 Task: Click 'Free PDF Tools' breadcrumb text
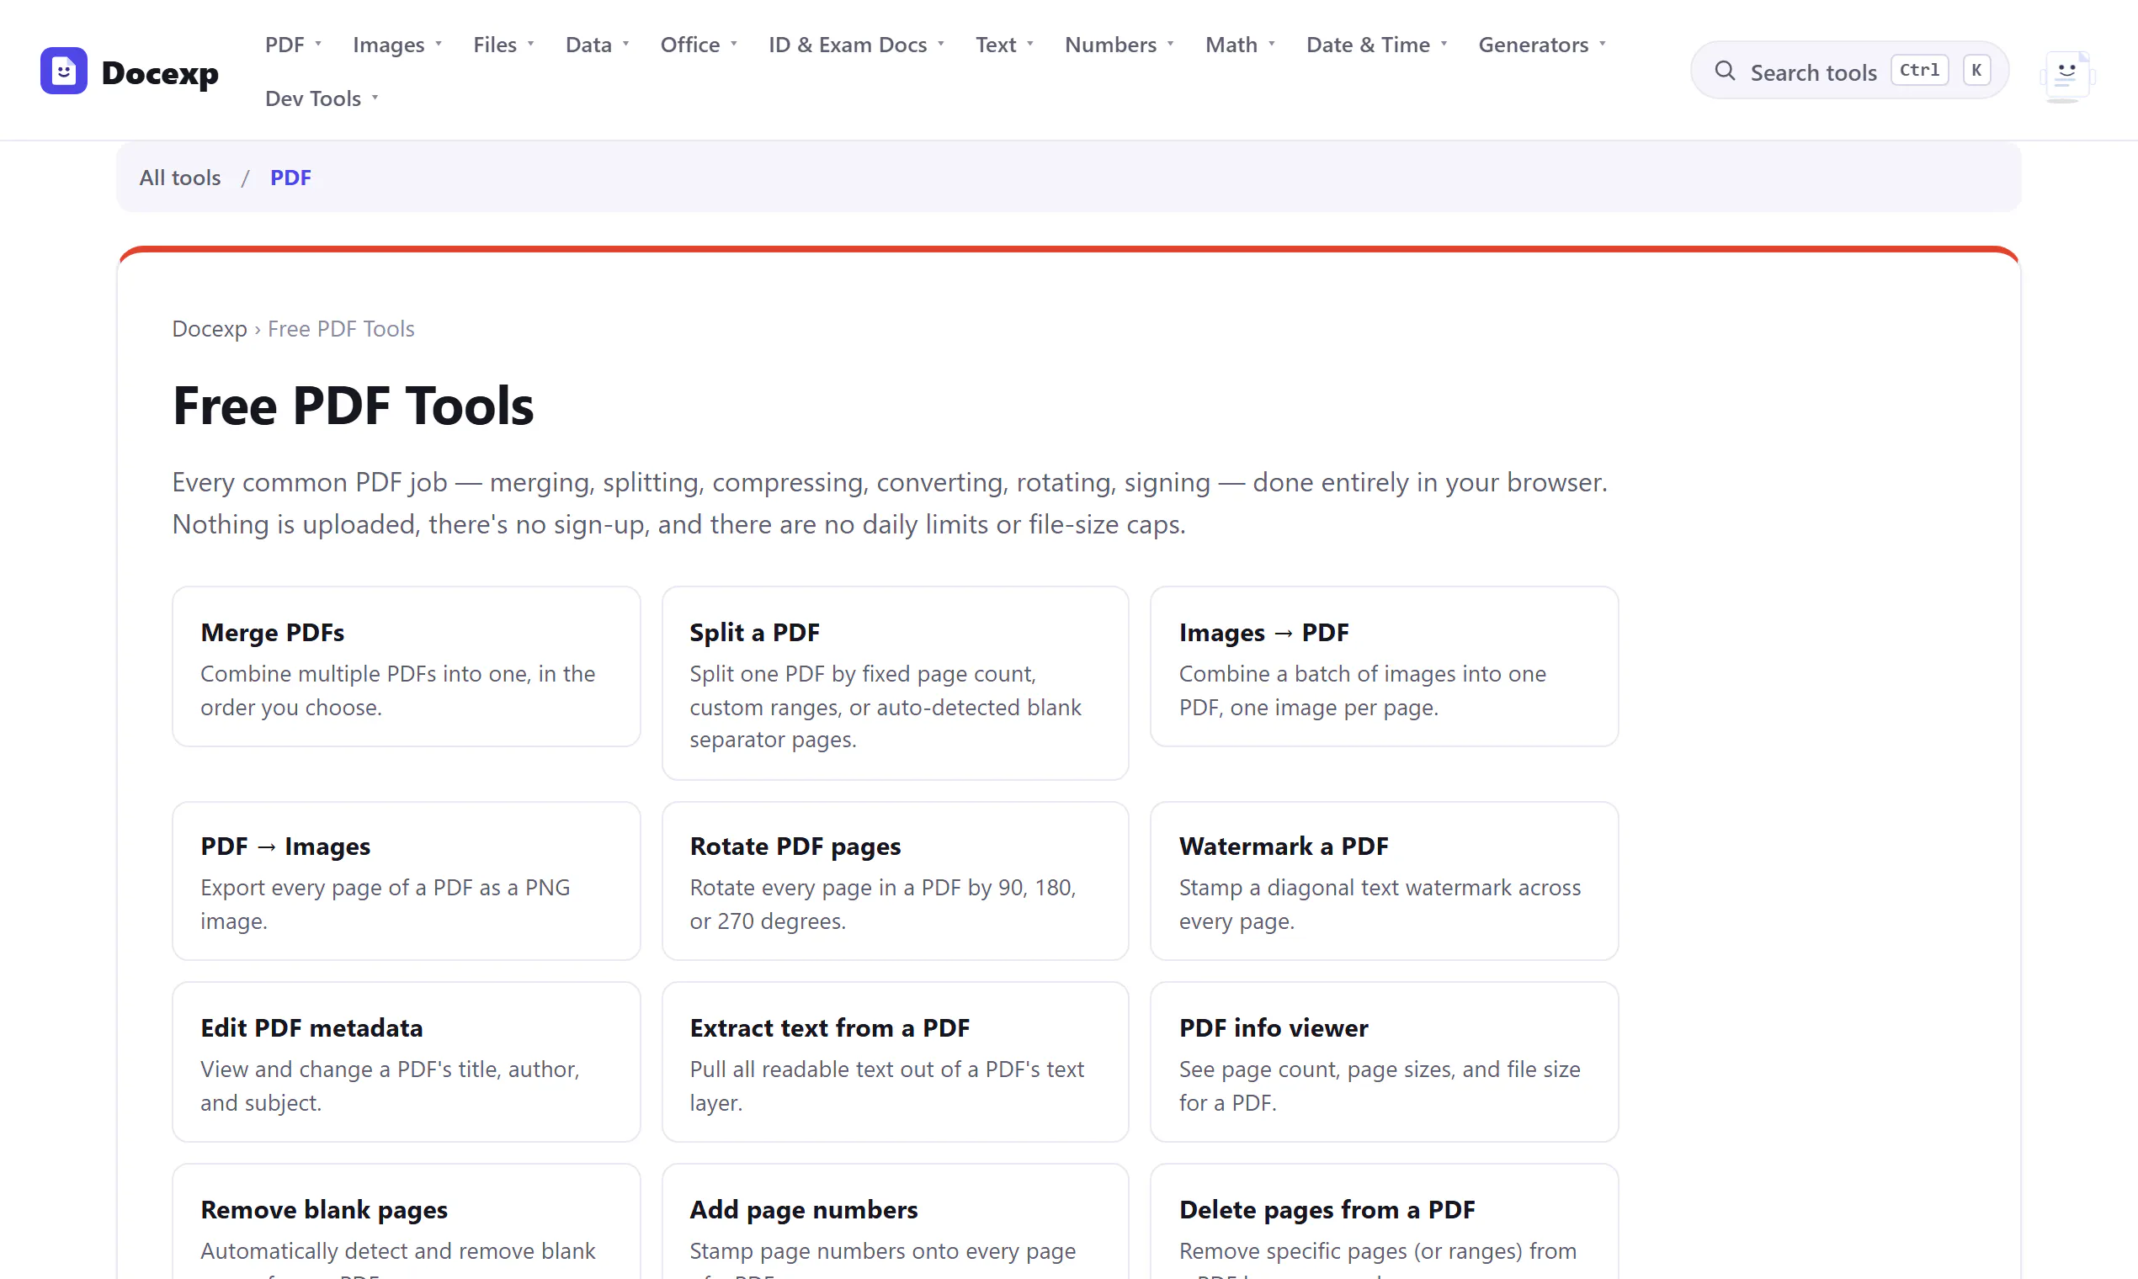(341, 328)
